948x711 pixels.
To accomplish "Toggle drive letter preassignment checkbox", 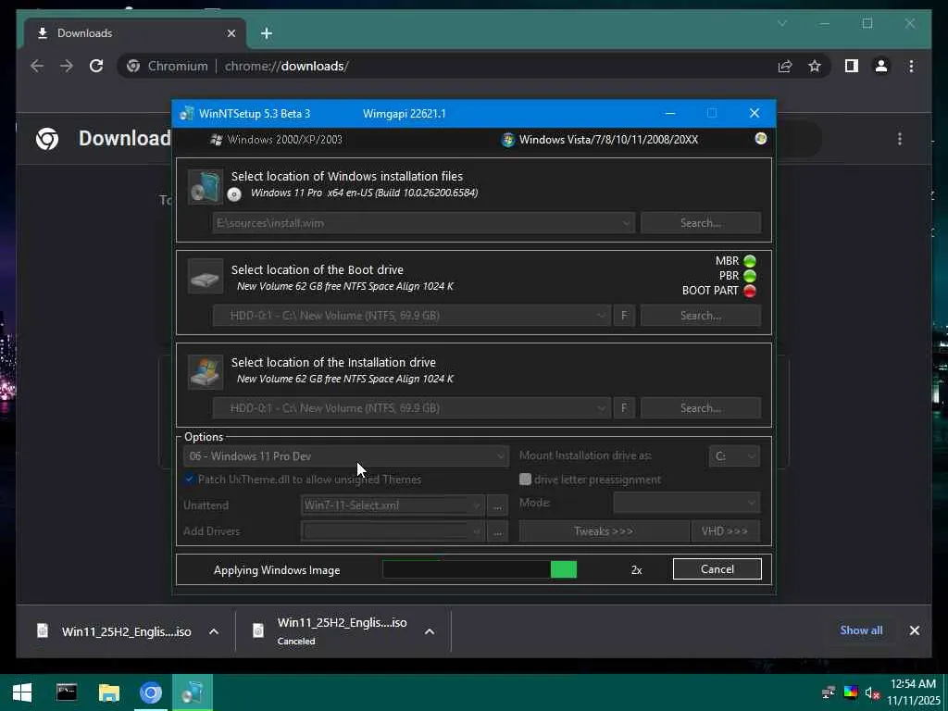I will coord(526,480).
